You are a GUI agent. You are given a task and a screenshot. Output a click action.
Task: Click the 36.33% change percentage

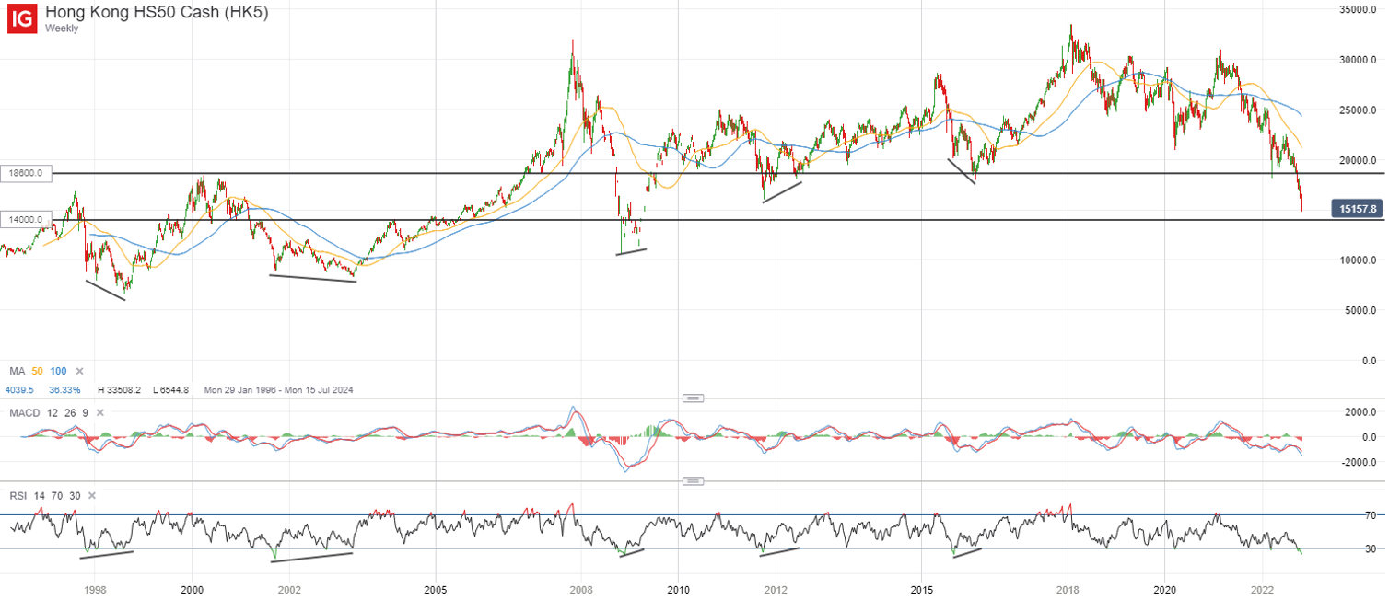(x=65, y=390)
